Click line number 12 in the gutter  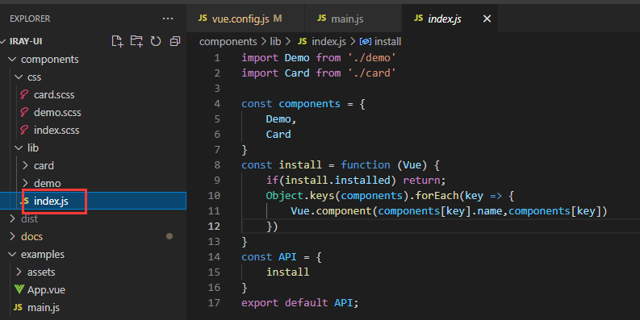coord(214,226)
